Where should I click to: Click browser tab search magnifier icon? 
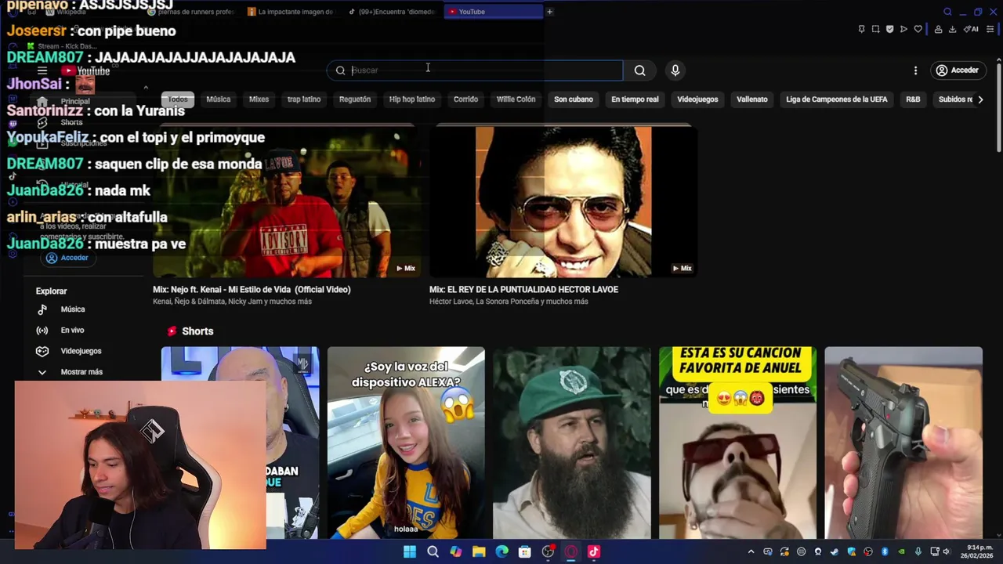click(947, 12)
